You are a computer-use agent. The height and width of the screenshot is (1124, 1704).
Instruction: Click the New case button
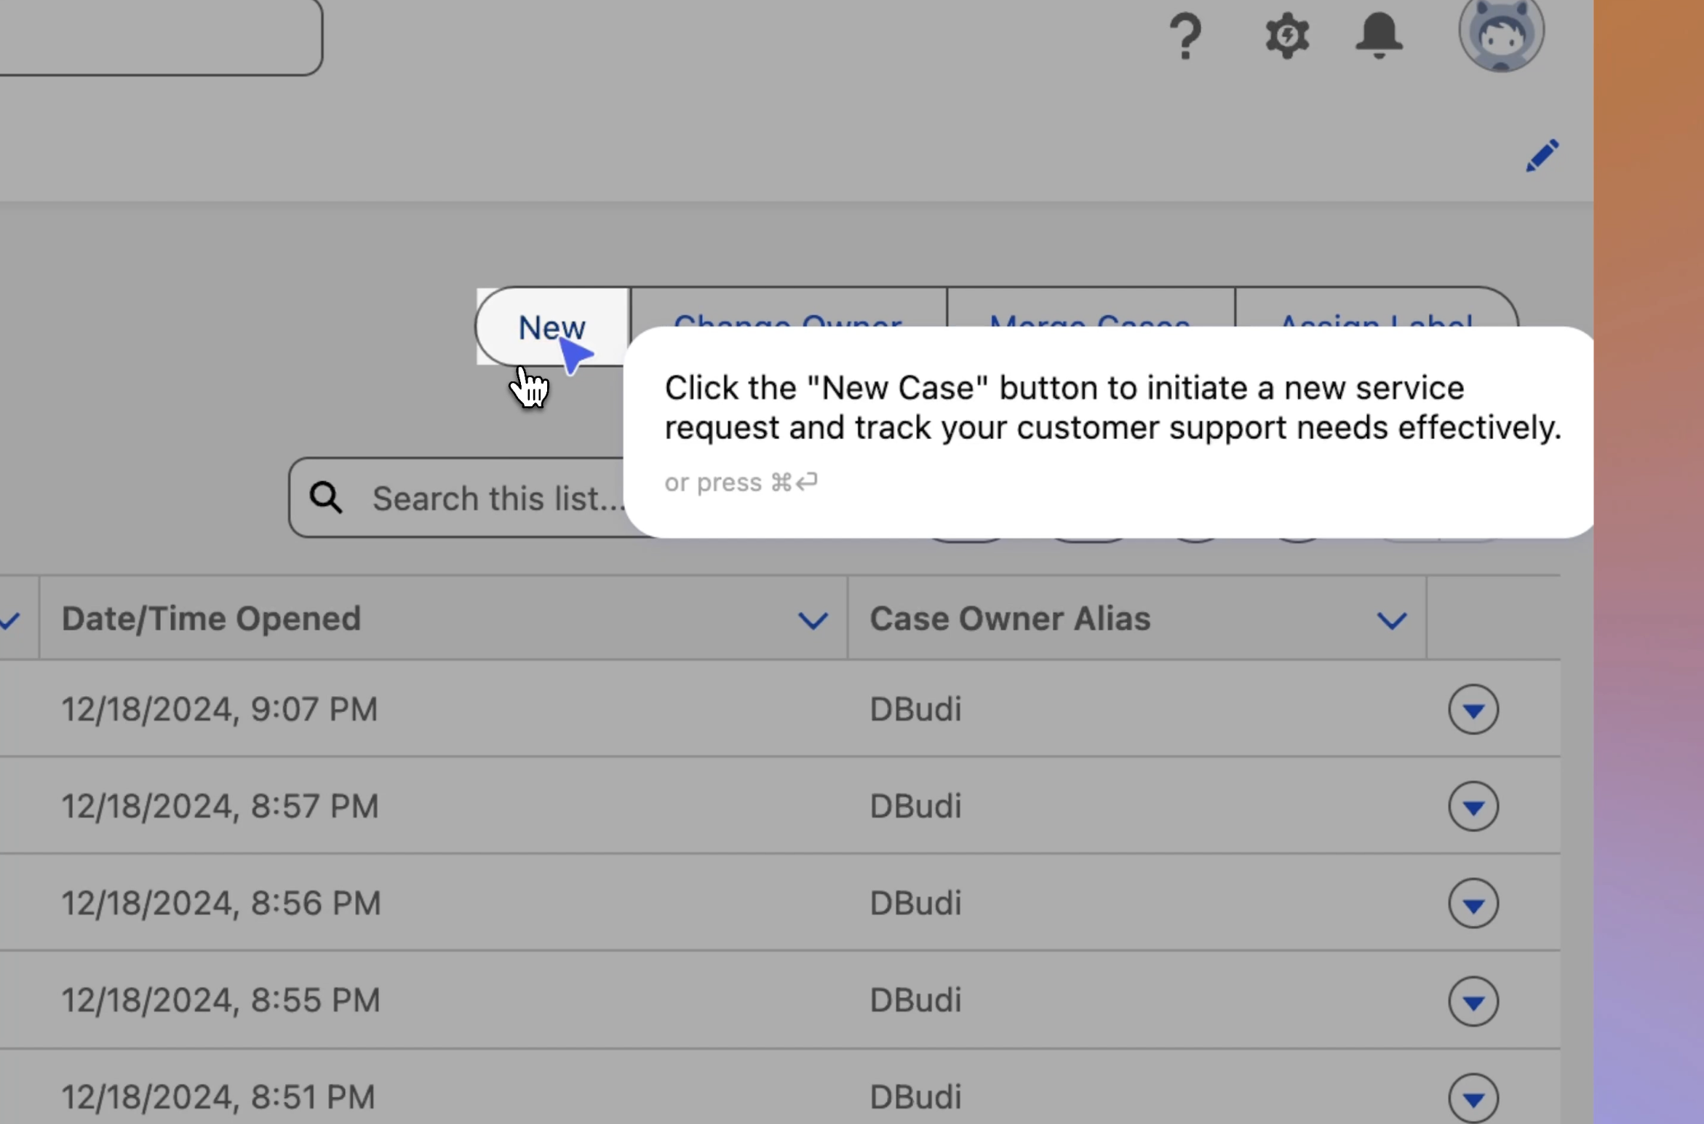coord(551,327)
